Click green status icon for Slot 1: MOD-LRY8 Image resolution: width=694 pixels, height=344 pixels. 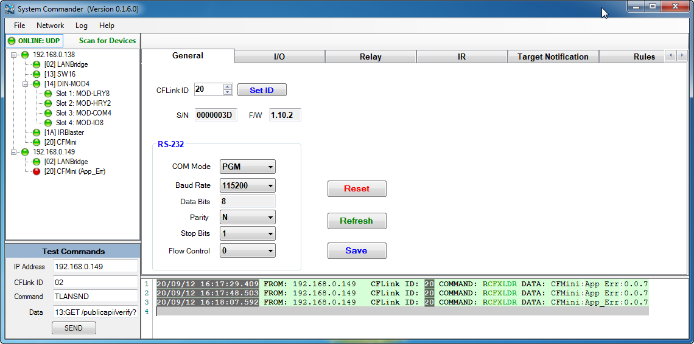[x=48, y=94]
